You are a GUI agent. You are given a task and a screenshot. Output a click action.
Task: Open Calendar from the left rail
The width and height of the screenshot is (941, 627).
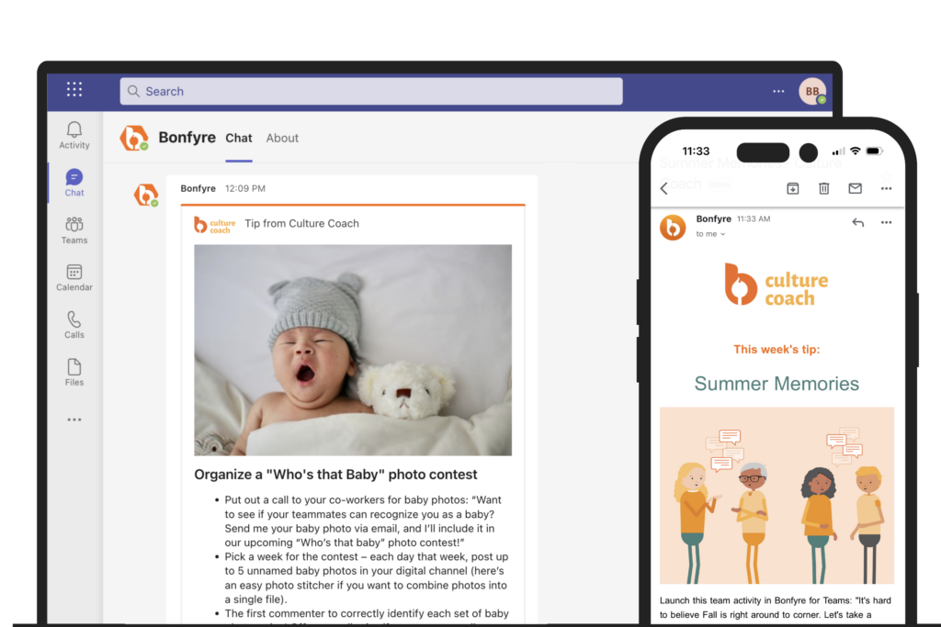[74, 276]
